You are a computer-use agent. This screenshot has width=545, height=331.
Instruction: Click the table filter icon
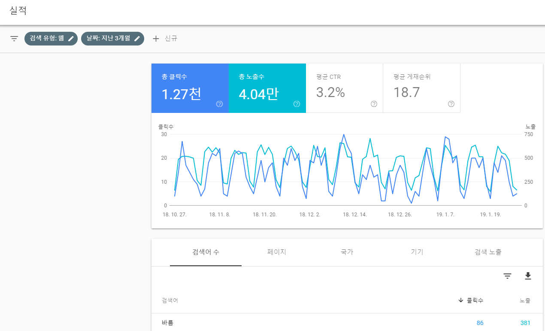507,276
